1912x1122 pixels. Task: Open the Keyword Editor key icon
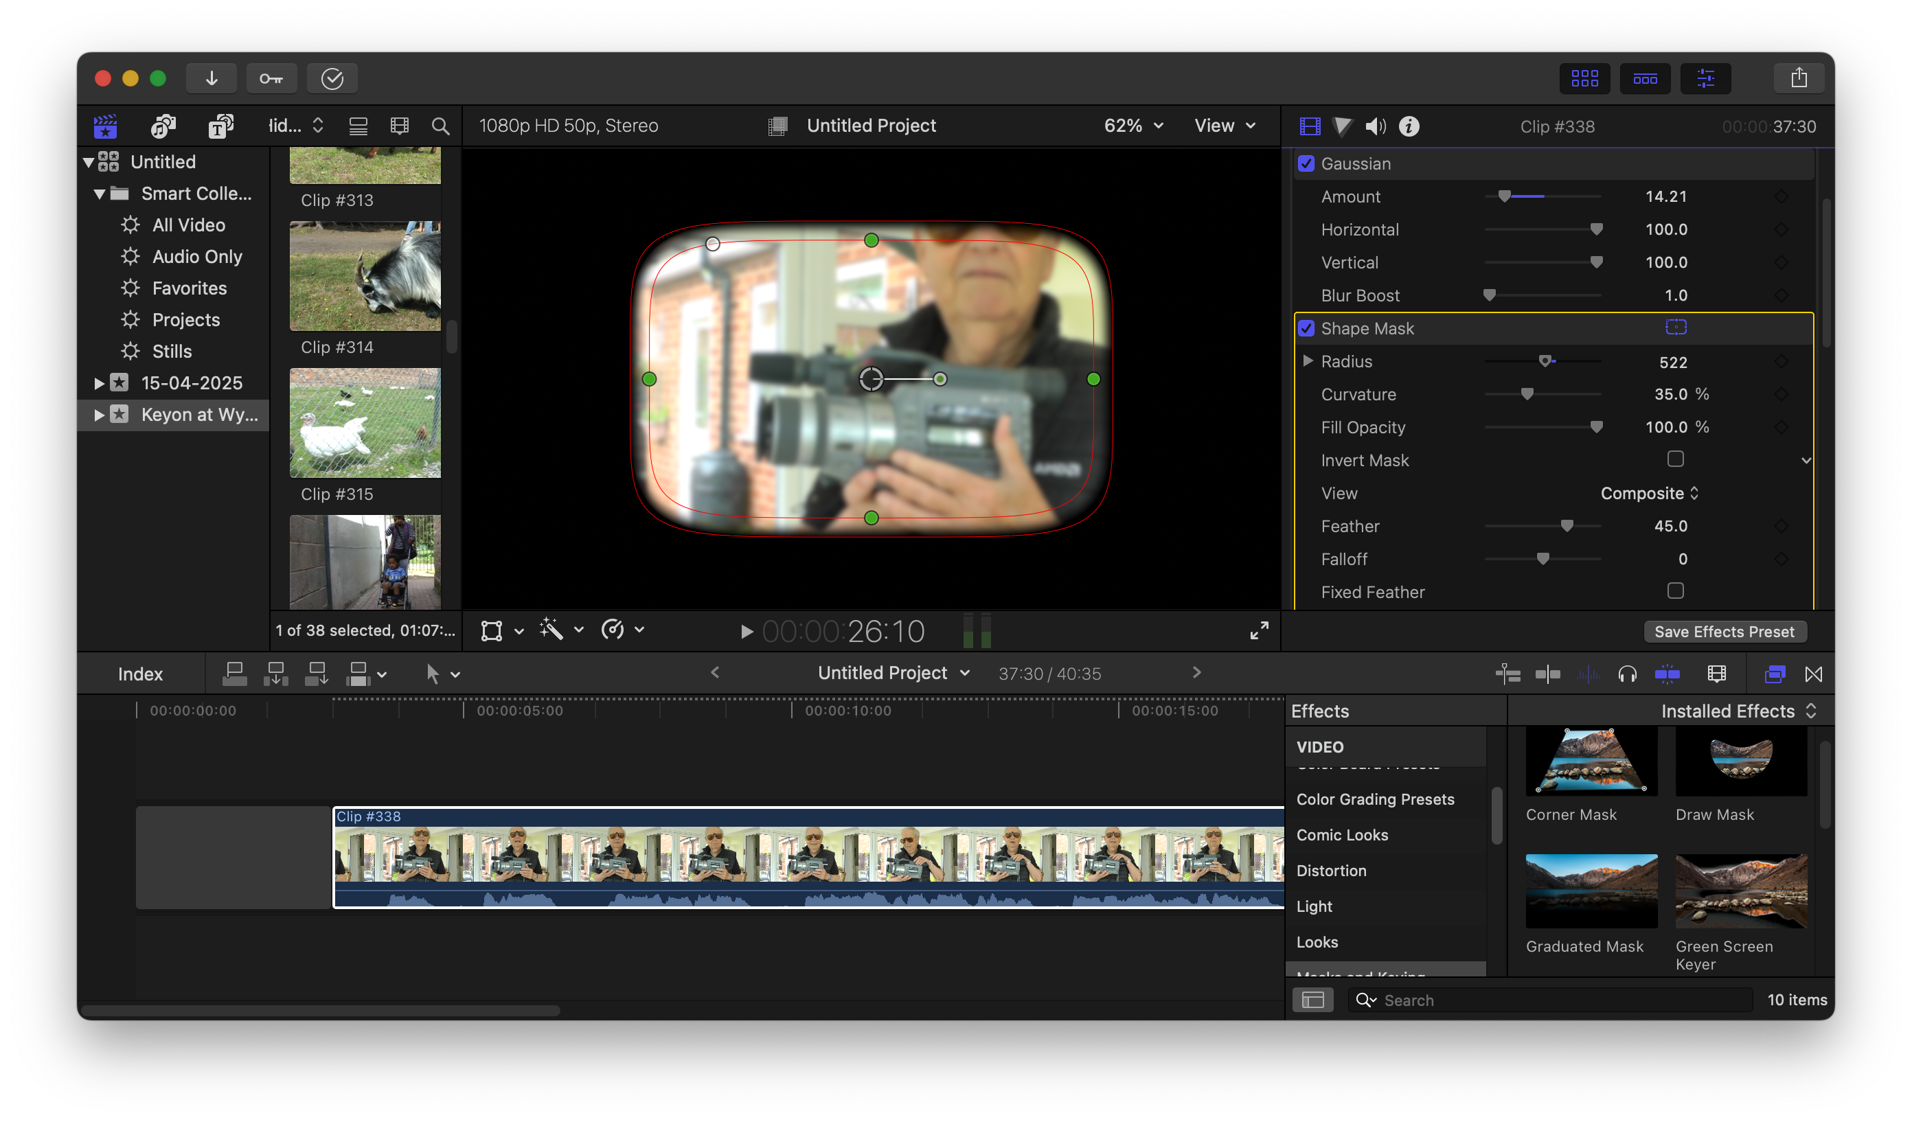(272, 78)
